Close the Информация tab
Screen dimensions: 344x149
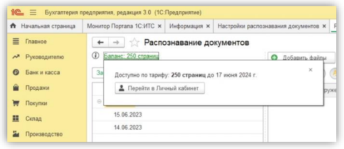(x=208, y=26)
